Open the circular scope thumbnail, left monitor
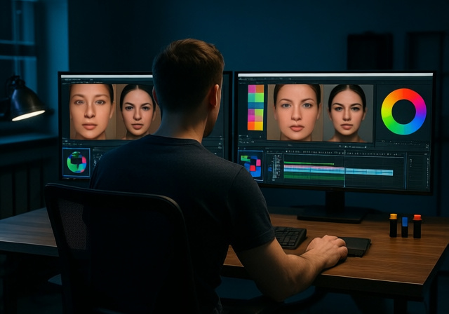This screenshot has width=449, height=314. tap(76, 163)
